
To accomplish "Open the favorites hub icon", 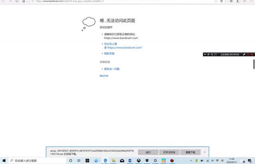I will (231, 1).
